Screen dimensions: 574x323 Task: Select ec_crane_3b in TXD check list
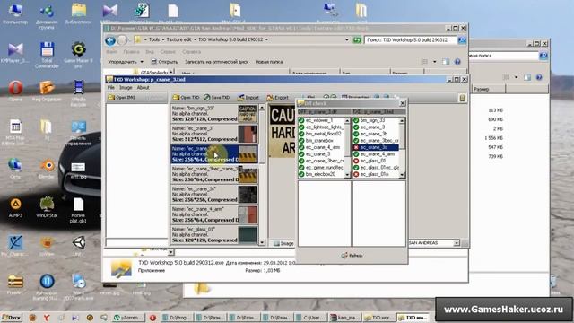coord(376,134)
